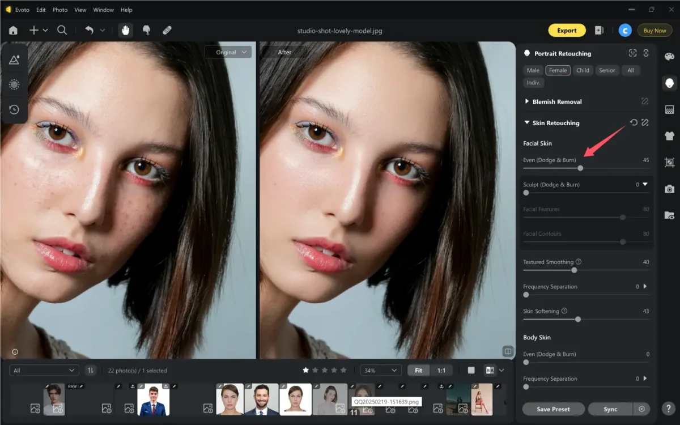Click the Sync button
The width and height of the screenshot is (680, 425).
tap(610, 409)
